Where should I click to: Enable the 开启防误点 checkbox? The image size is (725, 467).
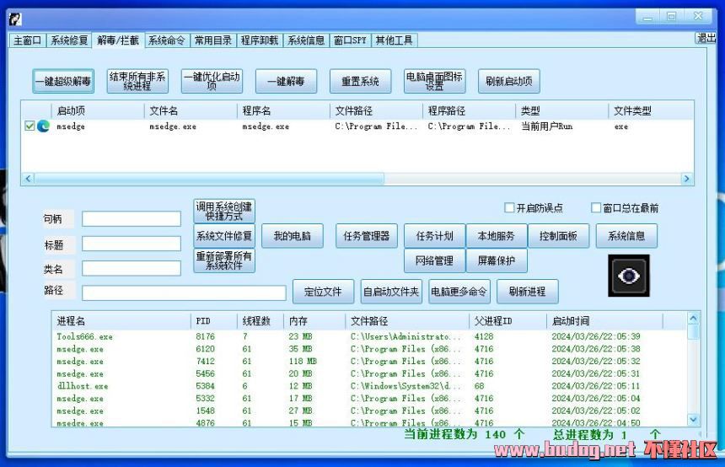tap(509, 208)
